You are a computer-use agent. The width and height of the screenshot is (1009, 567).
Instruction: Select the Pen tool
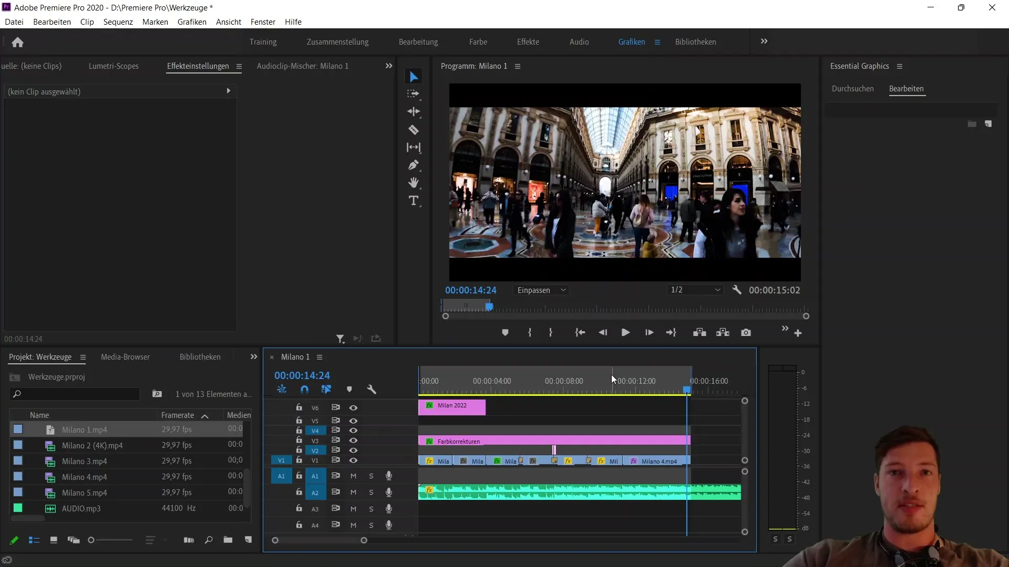(x=414, y=165)
